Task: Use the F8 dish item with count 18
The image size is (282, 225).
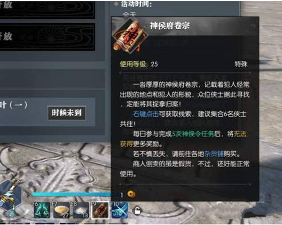Action: click(80, 210)
